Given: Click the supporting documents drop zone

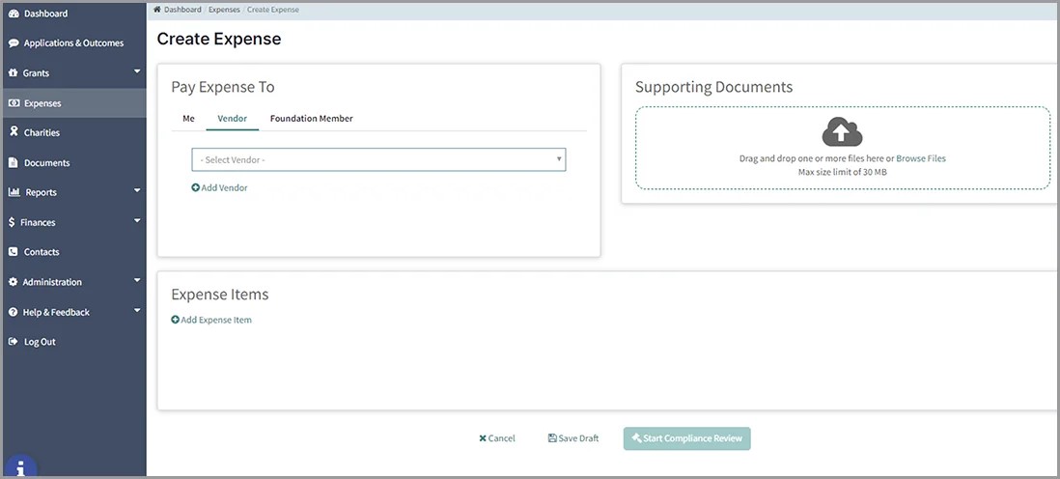Looking at the screenshot, I should click(843, 148).
